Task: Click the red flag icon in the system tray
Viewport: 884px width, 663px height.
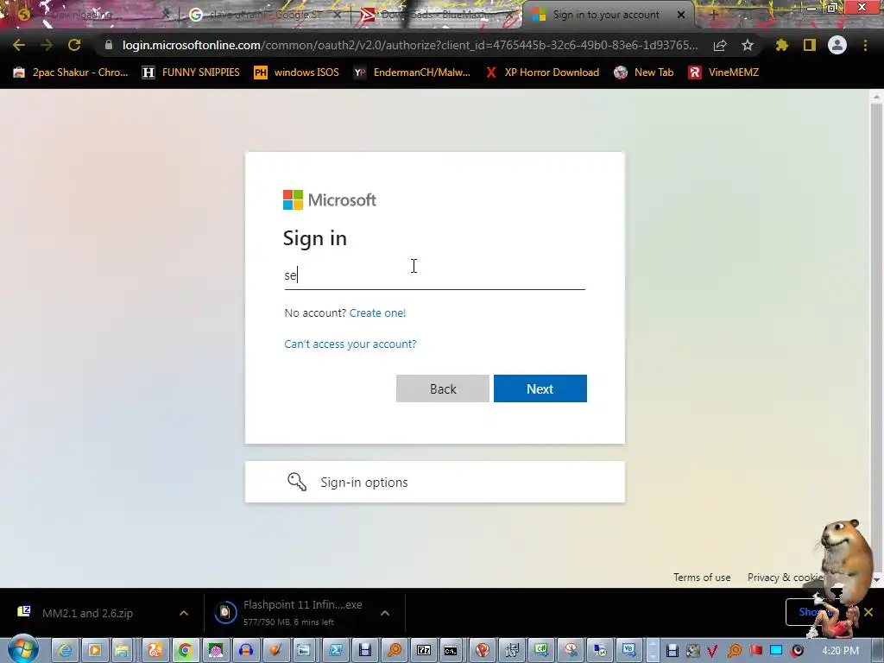Action: [755, 651]
